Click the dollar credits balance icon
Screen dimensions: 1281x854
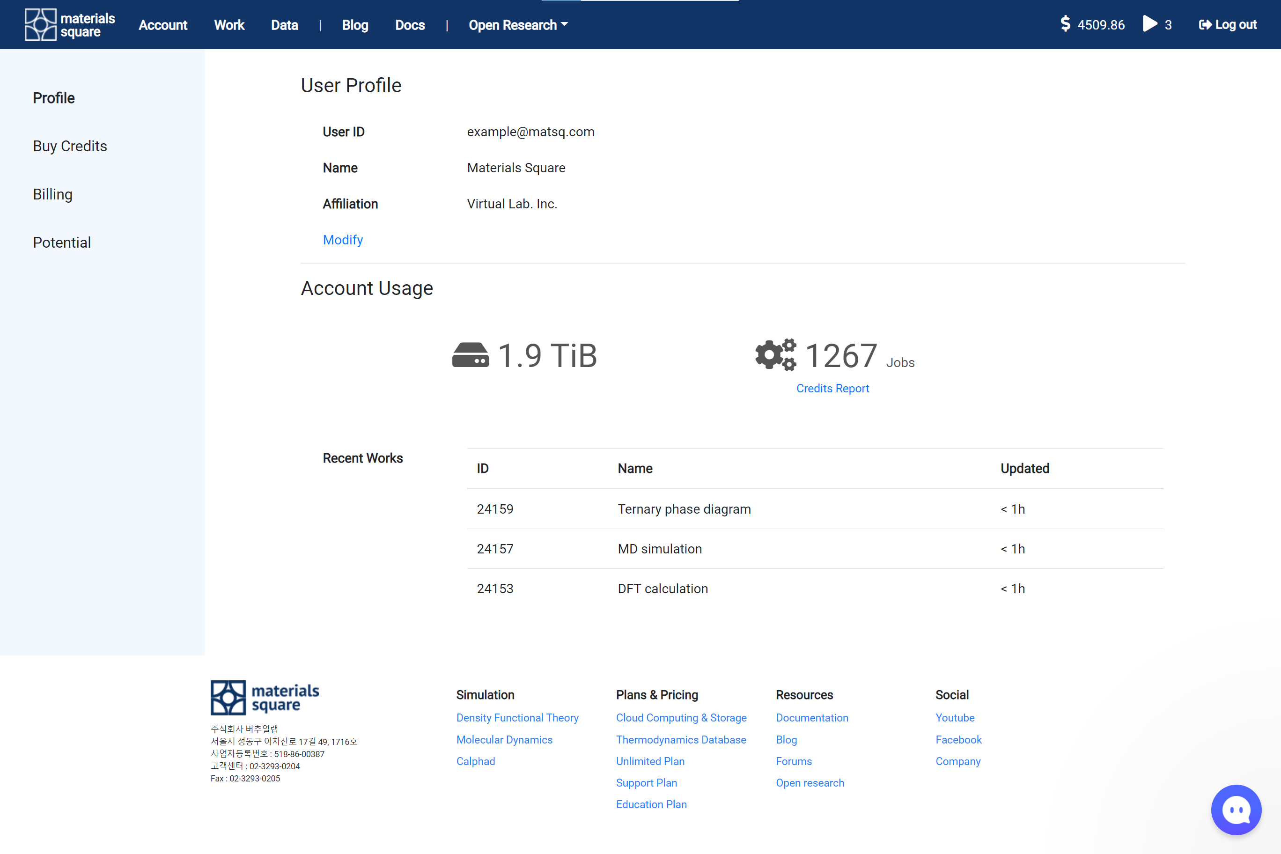click(x=1065, y=24)
